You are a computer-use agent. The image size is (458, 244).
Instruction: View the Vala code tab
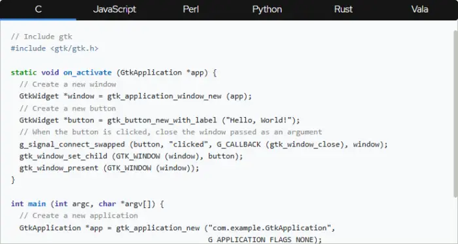(x=420, y=10)
